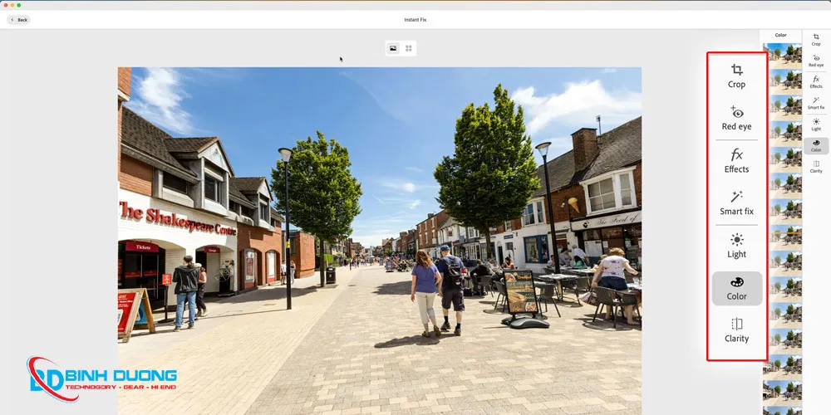Go back using the Back button

point(18,20)
